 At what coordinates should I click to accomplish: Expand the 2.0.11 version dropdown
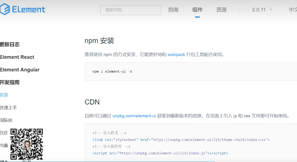tap(262, 10)
